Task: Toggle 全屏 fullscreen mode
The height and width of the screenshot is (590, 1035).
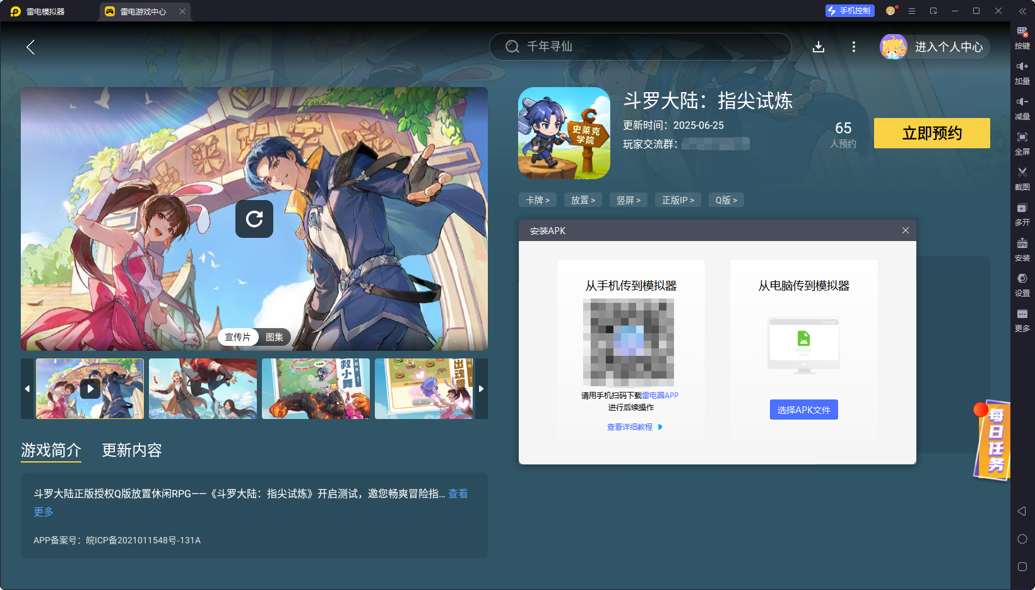Action: [1022, 144]
